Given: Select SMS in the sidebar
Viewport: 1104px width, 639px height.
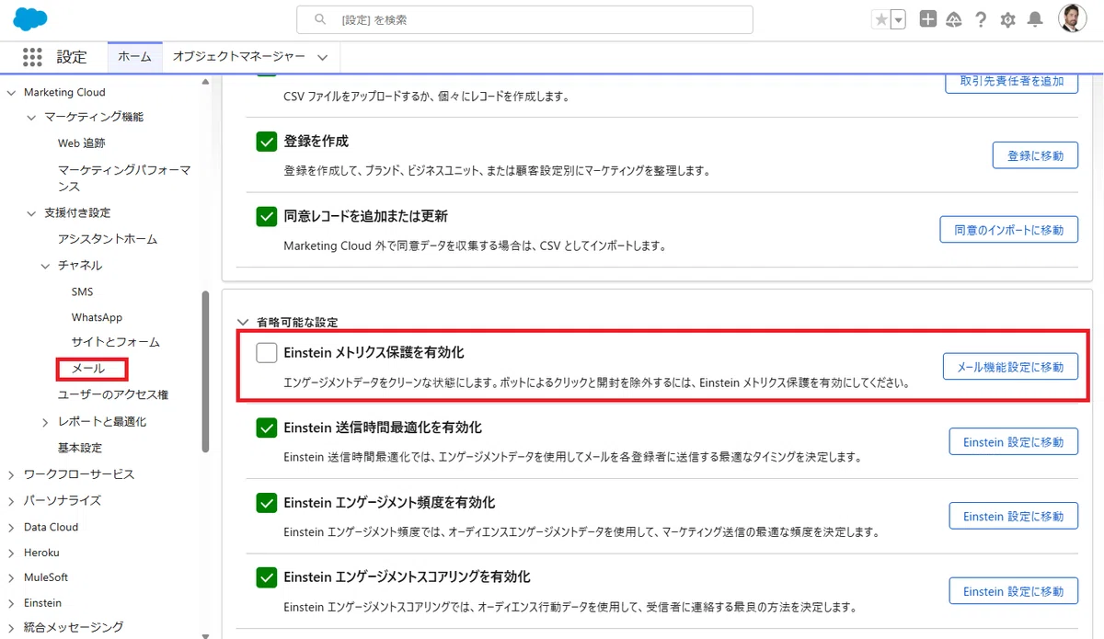Looking at the screenshot, I should 82,291.
